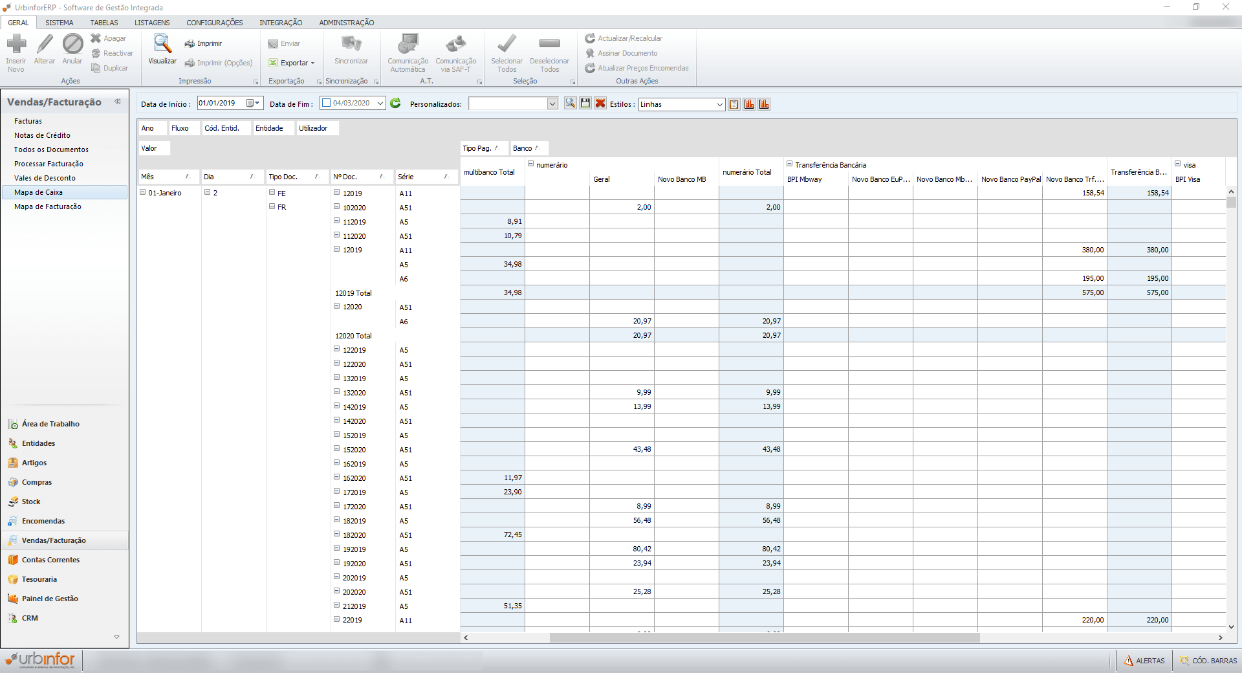The image size is (1242, 673).
Task: Click the Comunicação via SAF-T icon
Action: pos(455,45)
